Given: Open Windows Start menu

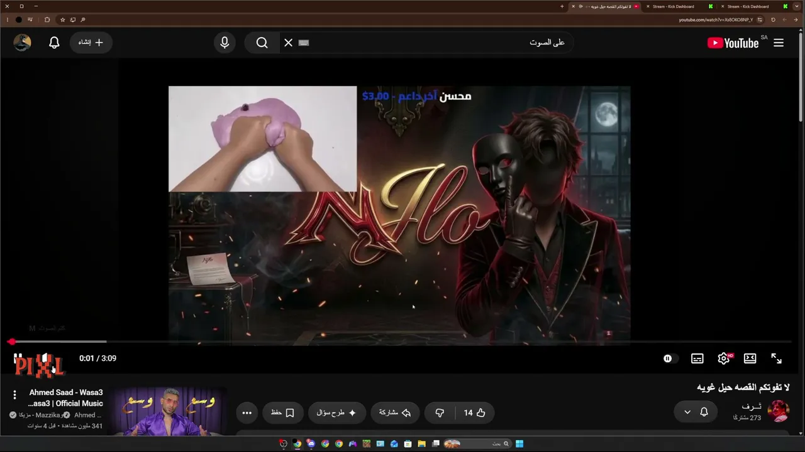Looking at the screenshot, I should tap(519, 444).
